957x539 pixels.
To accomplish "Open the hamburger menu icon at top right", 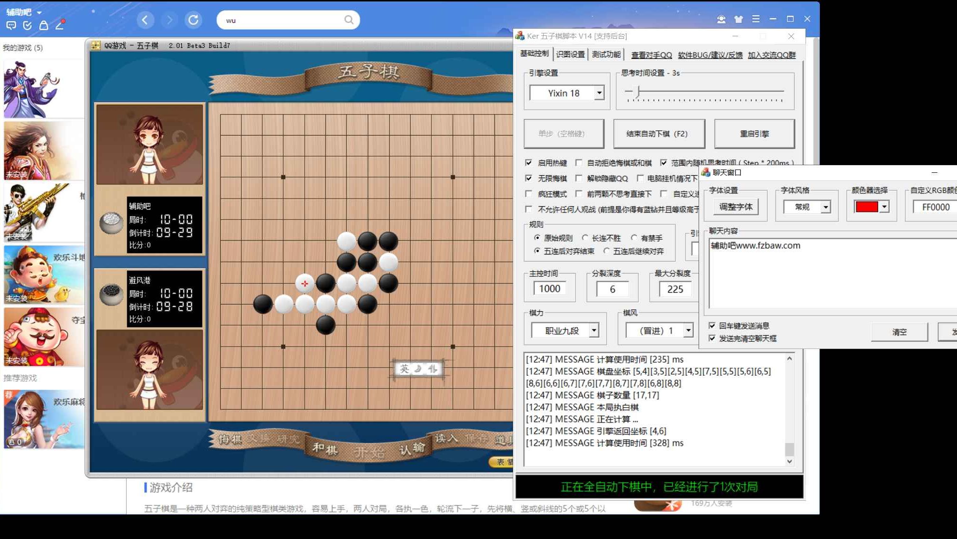I will click(x=756, y=19).
